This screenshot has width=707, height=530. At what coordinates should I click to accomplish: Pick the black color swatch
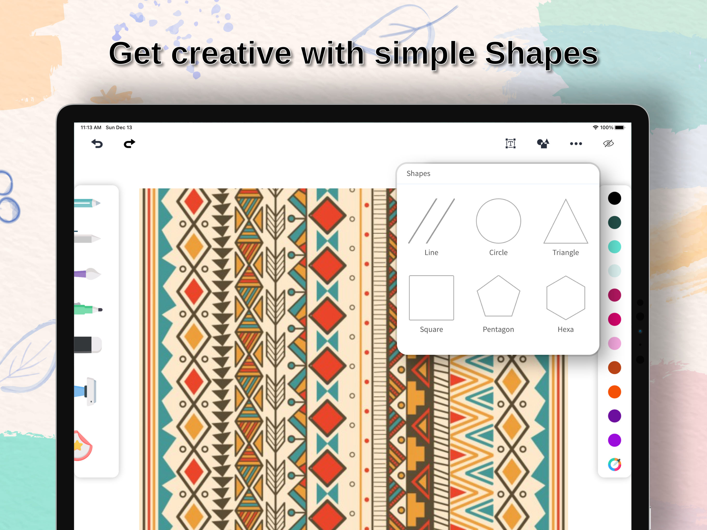(x=614, y=198)
